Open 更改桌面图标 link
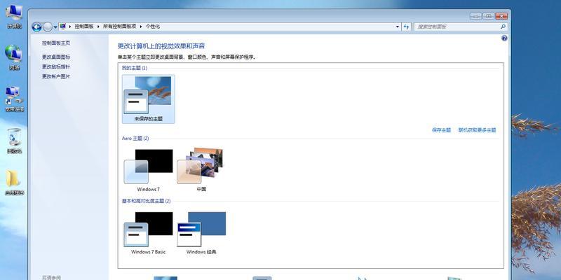Image resolution: width=561 pixels, height=280 pixels. point(56,57)
